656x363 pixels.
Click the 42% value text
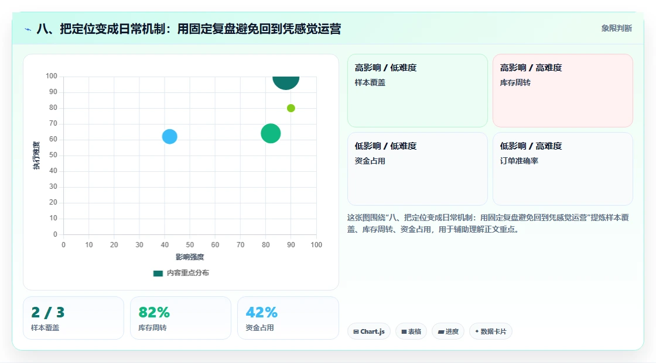(261, 312)
